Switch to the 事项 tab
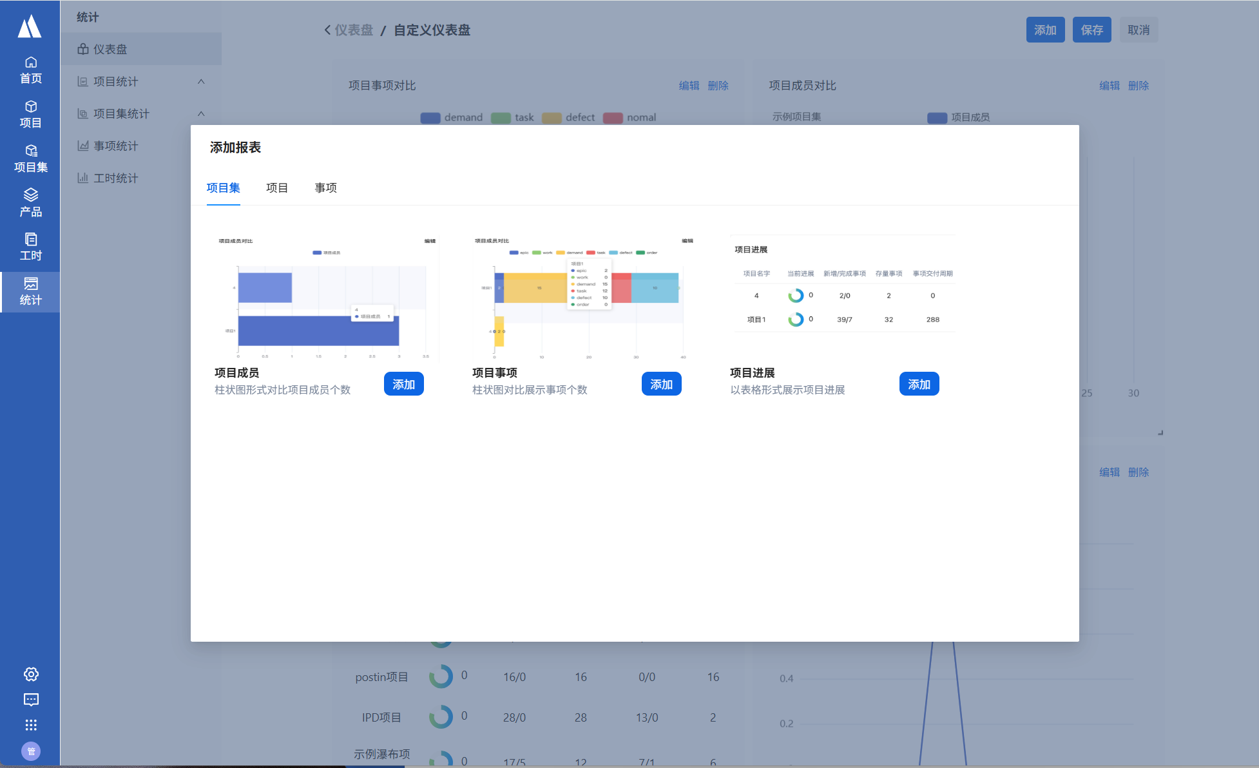This screenshot has height=768, width=1259. (x=325, y=187)
